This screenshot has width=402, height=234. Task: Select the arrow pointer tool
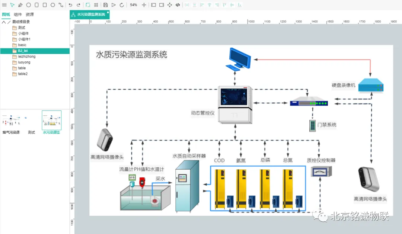click(x=12, y=5)
